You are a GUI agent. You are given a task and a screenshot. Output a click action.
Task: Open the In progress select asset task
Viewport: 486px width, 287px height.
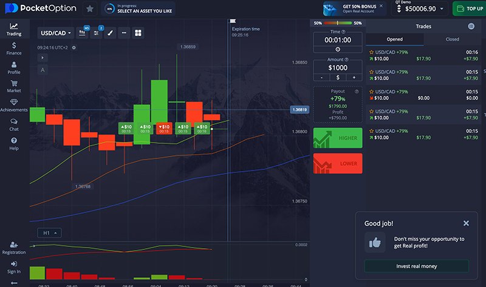tap(139, 8)
